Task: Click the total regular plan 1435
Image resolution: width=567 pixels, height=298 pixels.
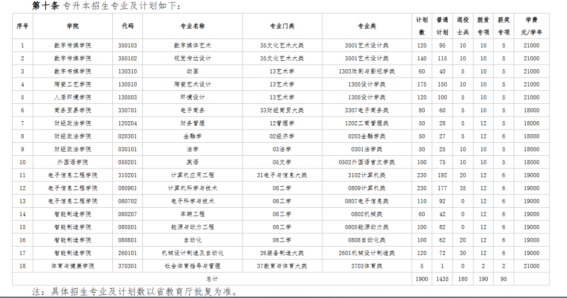Action: 442,279
